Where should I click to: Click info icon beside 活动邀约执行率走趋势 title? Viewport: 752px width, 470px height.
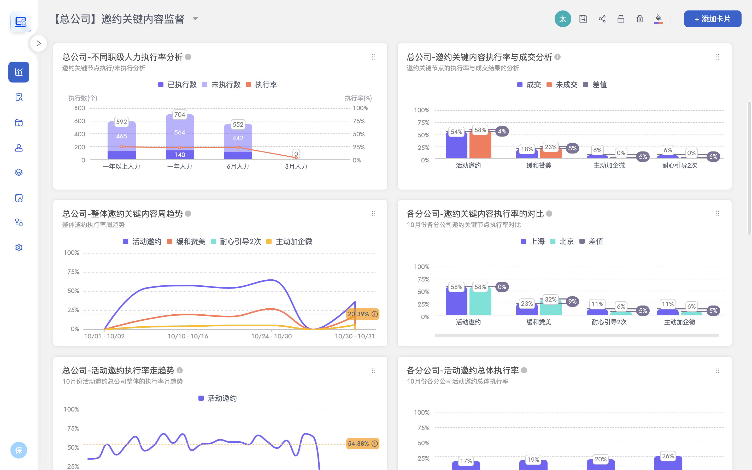[180, 370]
